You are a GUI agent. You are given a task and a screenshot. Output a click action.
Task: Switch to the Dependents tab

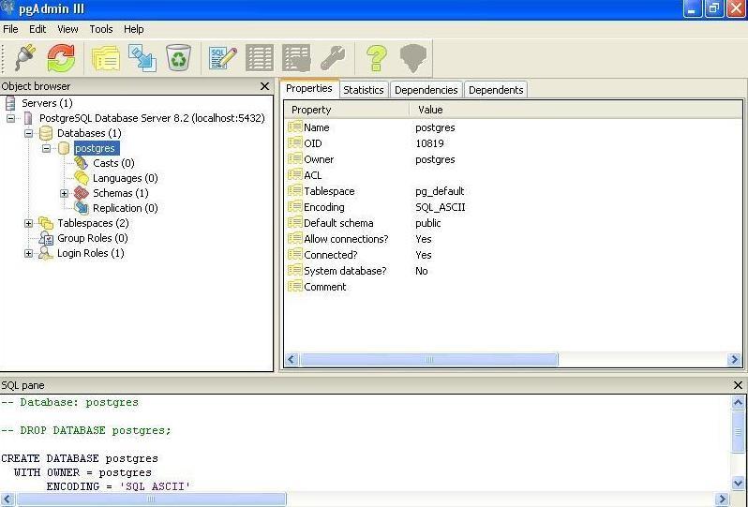[496, 90]
